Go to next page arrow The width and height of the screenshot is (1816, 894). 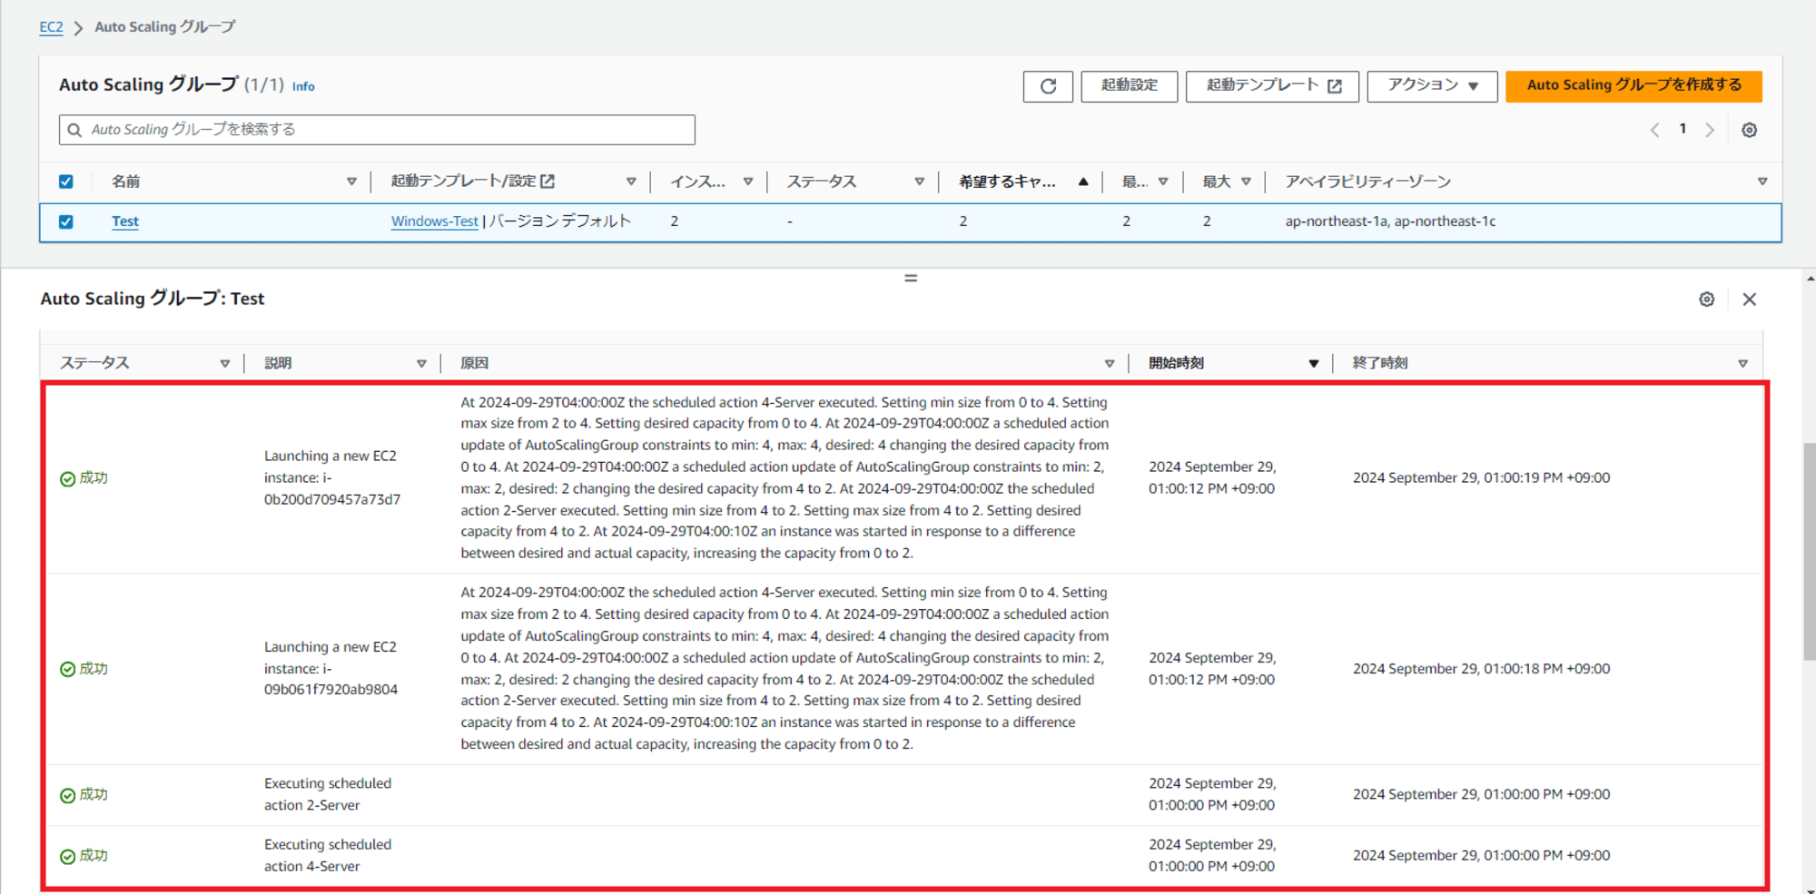click(x=1710, y=130)
